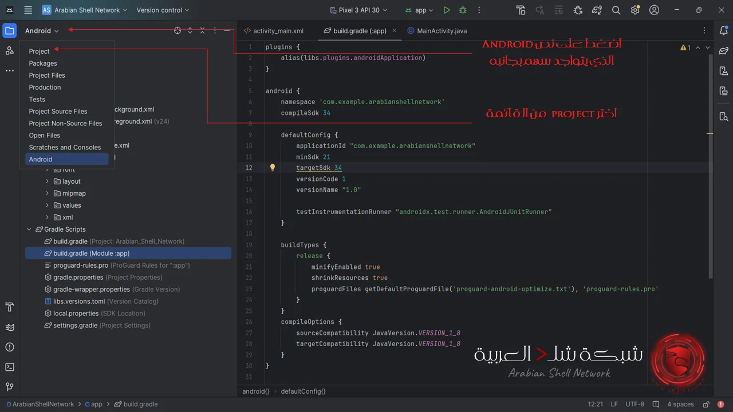Click the warning count indicator in editor
733x412 pixels.
click(x=685, y=48)
